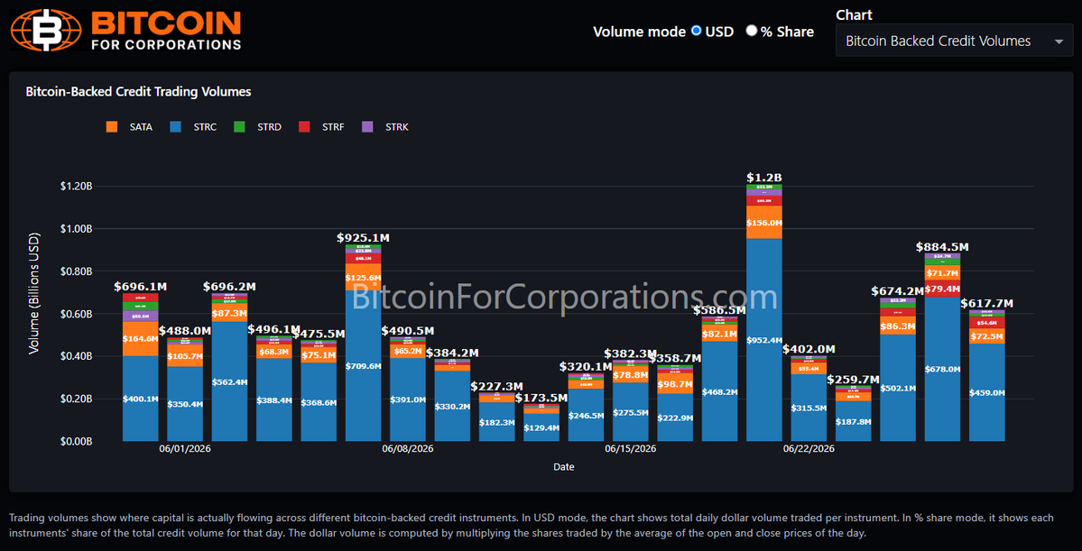
Task: Click the $502.1M STRC bar segment
Action: coord(898,388)
